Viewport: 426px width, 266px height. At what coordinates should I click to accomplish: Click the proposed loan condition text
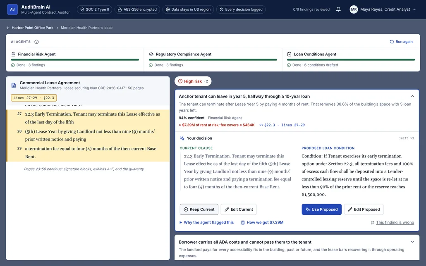(357, 175)
